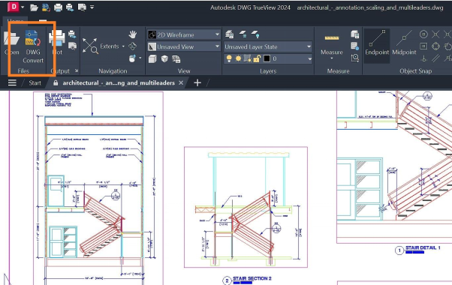Viewport: 452px width, 285px height.
Task: Click the Zoom Extents magnifier icon
Action: (90, 46)
